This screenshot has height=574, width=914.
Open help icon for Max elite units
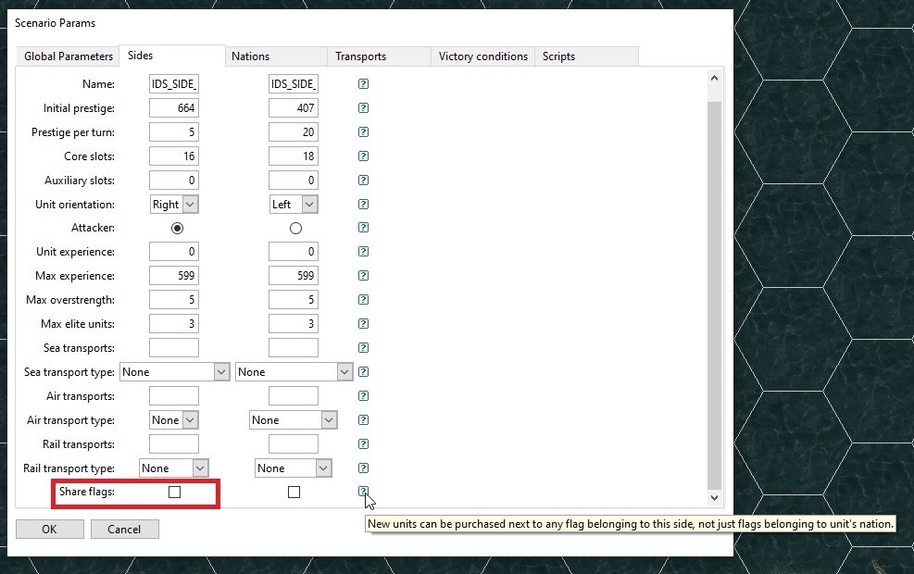tap(363, 323)
